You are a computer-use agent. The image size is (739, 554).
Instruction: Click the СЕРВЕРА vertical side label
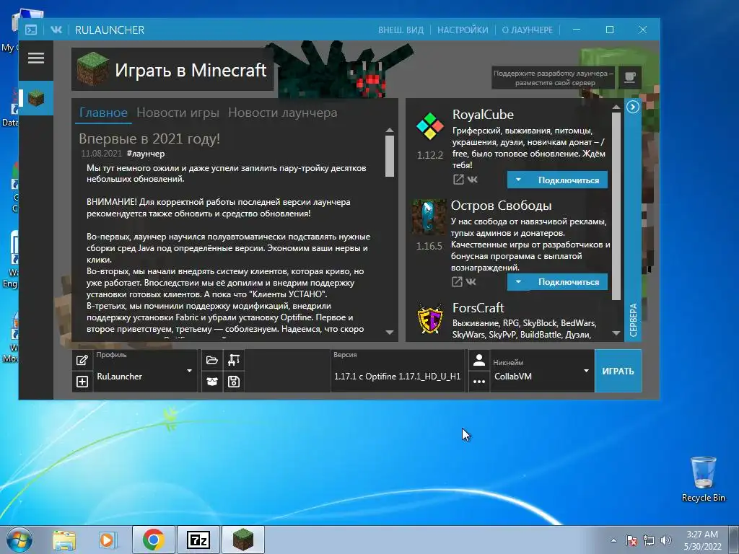[633, 320]
